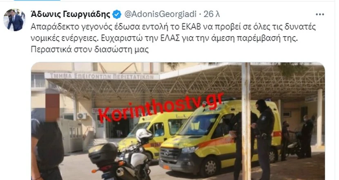
Task: Click the blue verified badge checkmark
Action: (x=117, y=14)
